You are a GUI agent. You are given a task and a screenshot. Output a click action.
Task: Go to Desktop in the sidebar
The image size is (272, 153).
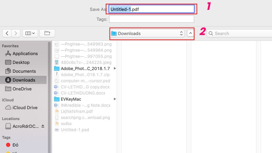click(21, 62)
